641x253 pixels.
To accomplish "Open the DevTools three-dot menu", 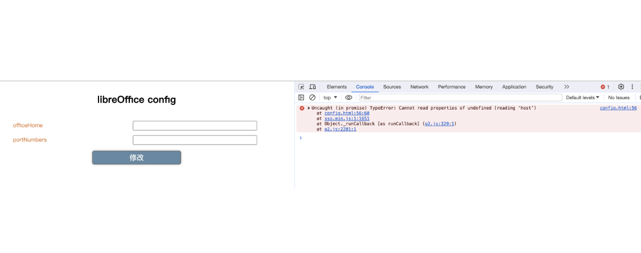I will [632, 87].
